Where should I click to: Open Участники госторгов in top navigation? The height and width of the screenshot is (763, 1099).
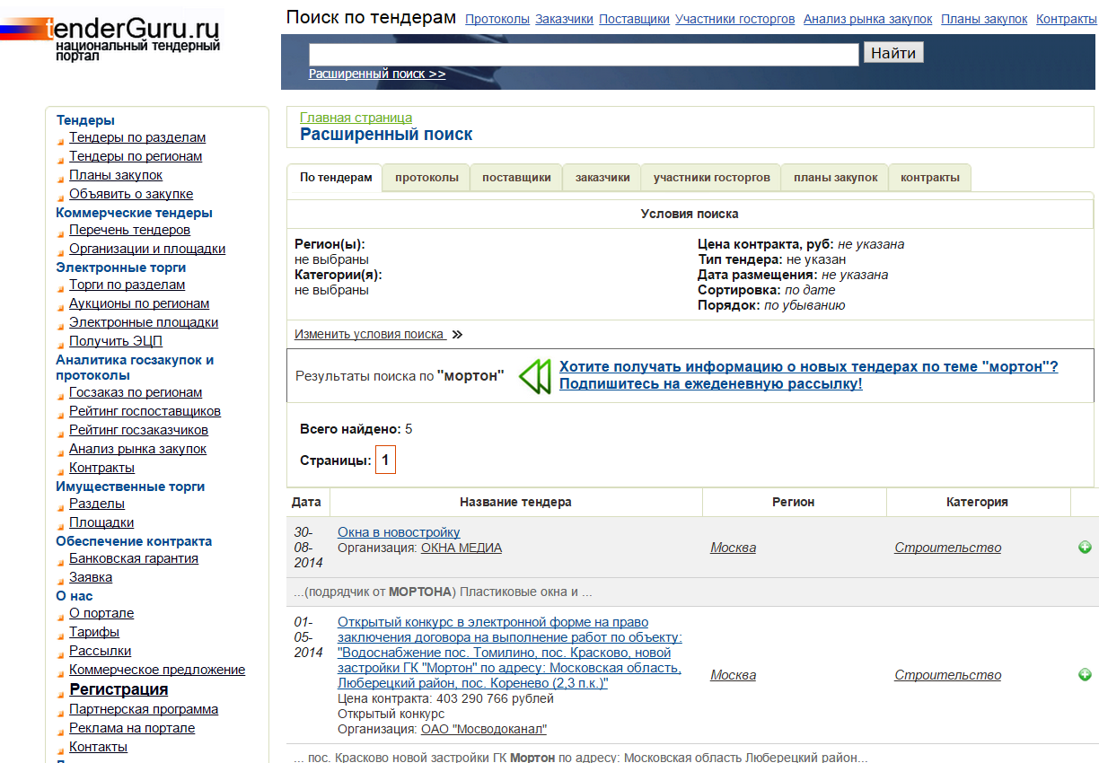(734, 19)
